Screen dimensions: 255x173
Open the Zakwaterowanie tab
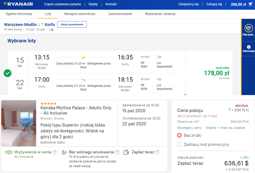(120, 14)
